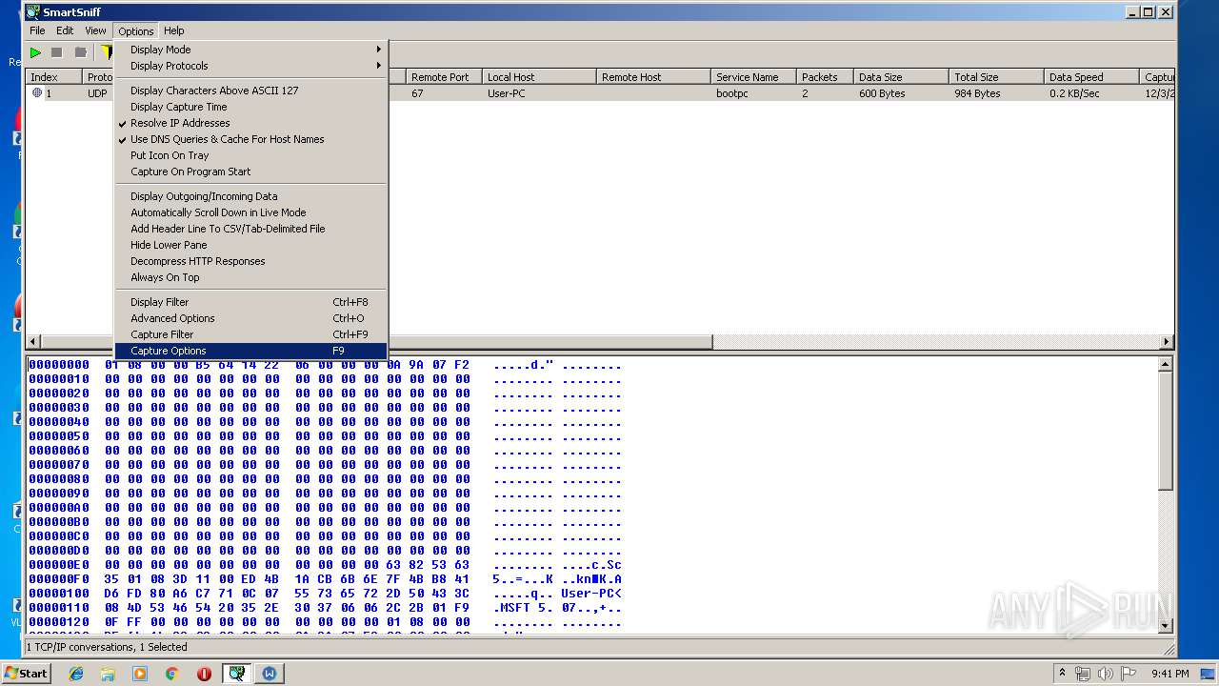Open the network tray icon

[1083, 674]
